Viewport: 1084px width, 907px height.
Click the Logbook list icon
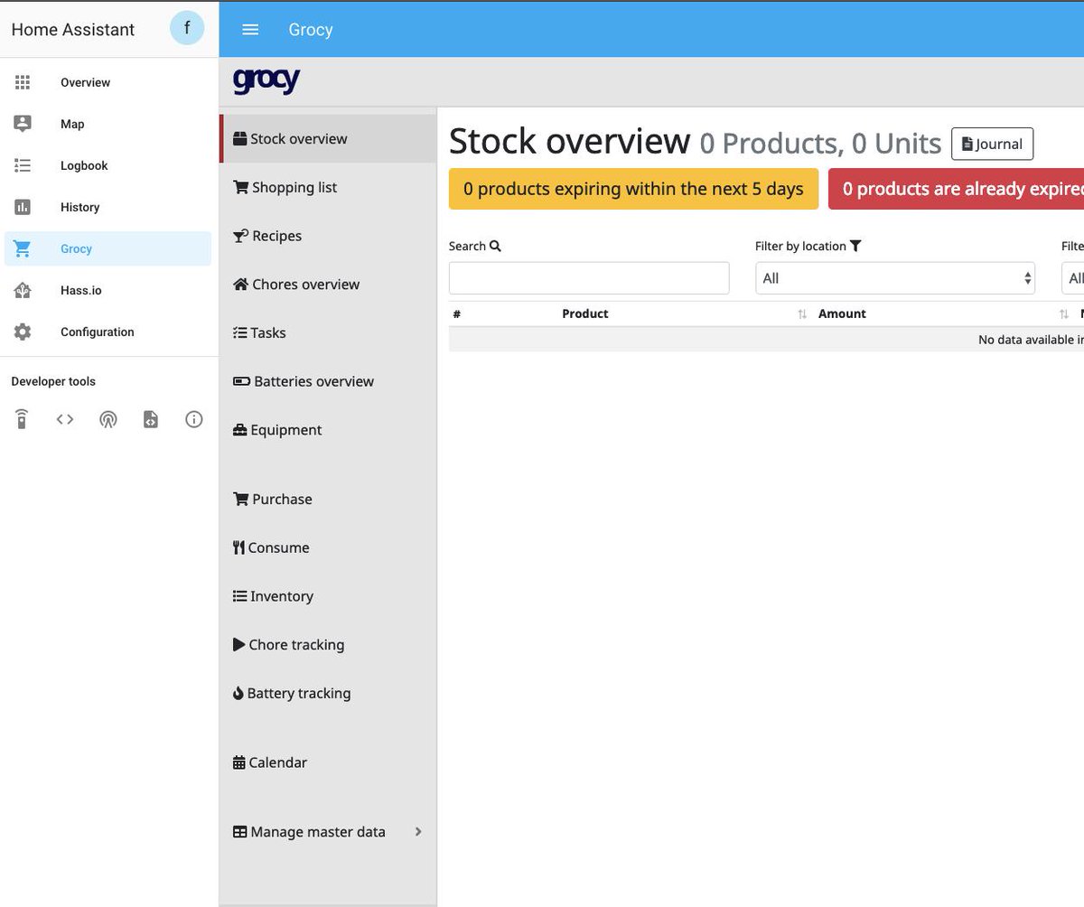23,165
